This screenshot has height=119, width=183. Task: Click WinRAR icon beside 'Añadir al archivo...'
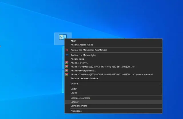click(67, 63)
